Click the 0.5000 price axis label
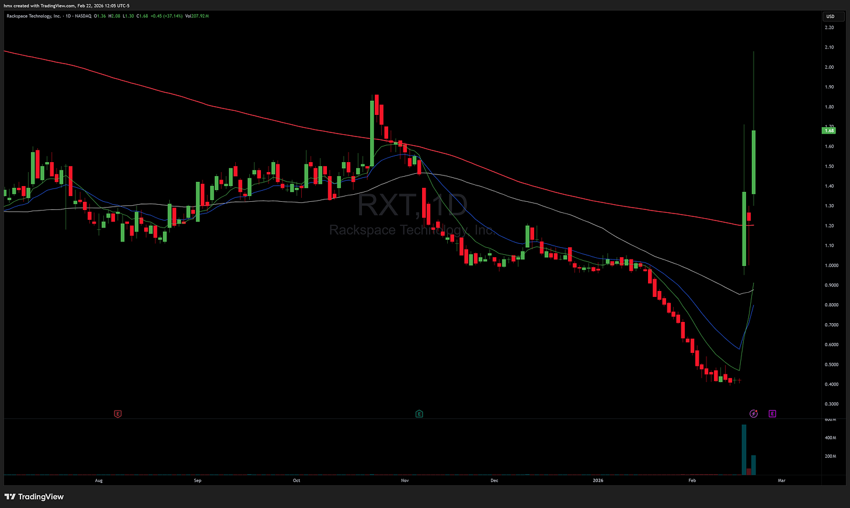The width and height of the screenshot is (850, 508). coord(831,365)
